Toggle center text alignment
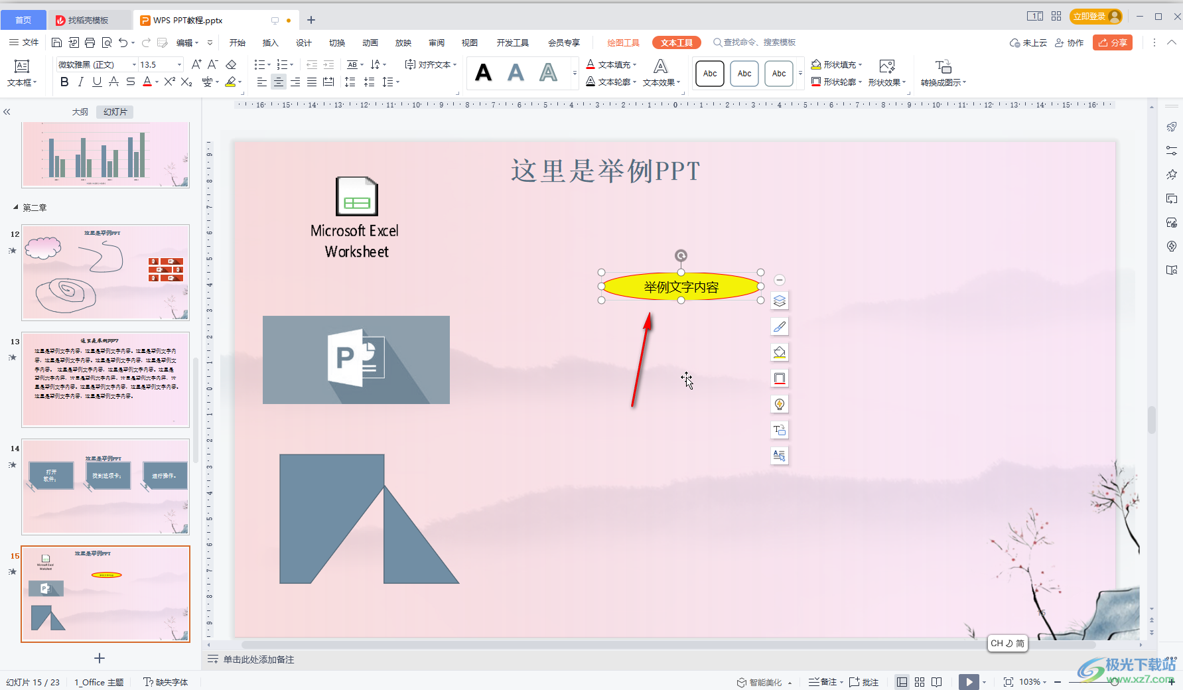This screenshot has width=1183, height=690. [x=279, y=82]
